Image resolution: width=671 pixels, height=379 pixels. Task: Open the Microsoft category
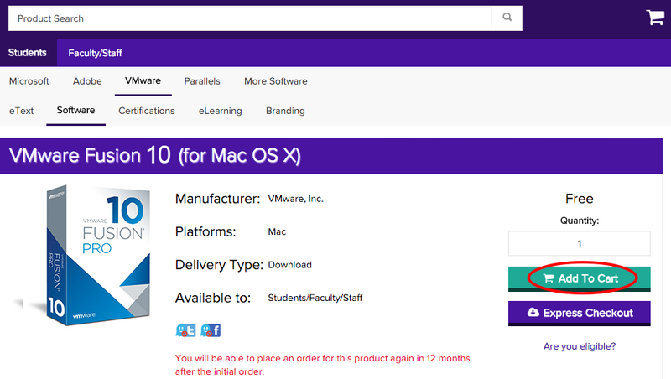(x=29, y=81)
